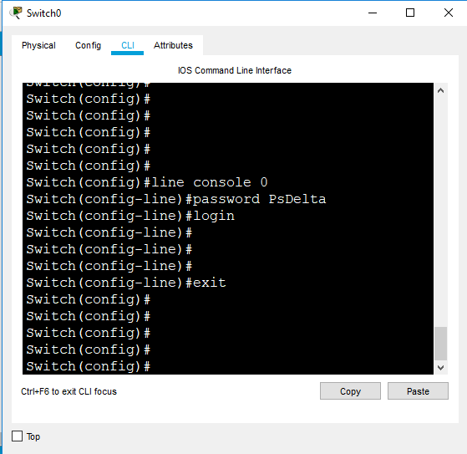The image size is (467, 454).
Task: Click the terminal scrollbar thumb
Action: point(441,344)
